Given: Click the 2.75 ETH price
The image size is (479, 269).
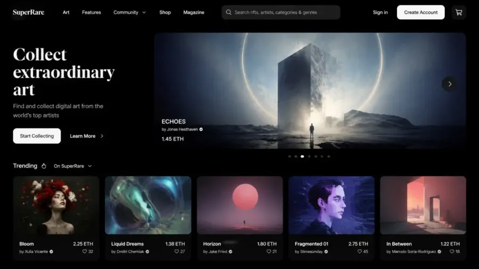Looking at the screenshot, I should tap(358, 244).
